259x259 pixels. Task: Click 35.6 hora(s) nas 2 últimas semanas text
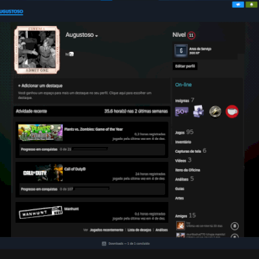[136, 111]
